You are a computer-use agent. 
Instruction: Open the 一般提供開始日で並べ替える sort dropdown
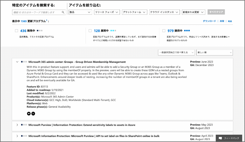[176, 53]
